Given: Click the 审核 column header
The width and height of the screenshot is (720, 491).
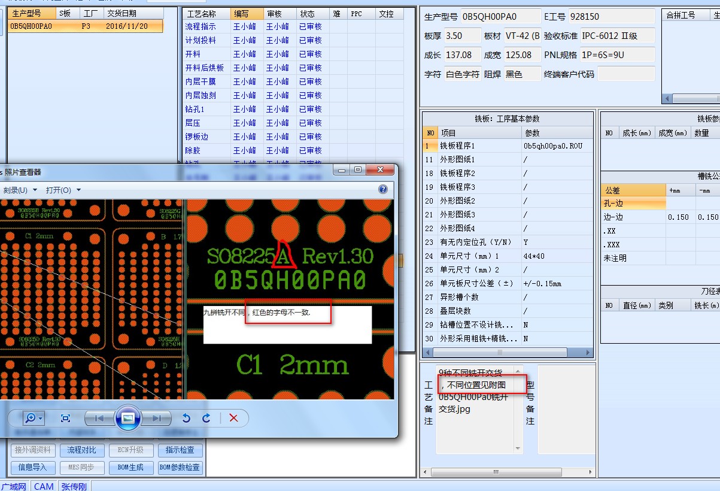Looking at the screenshot, I should (x=280, y=14).
